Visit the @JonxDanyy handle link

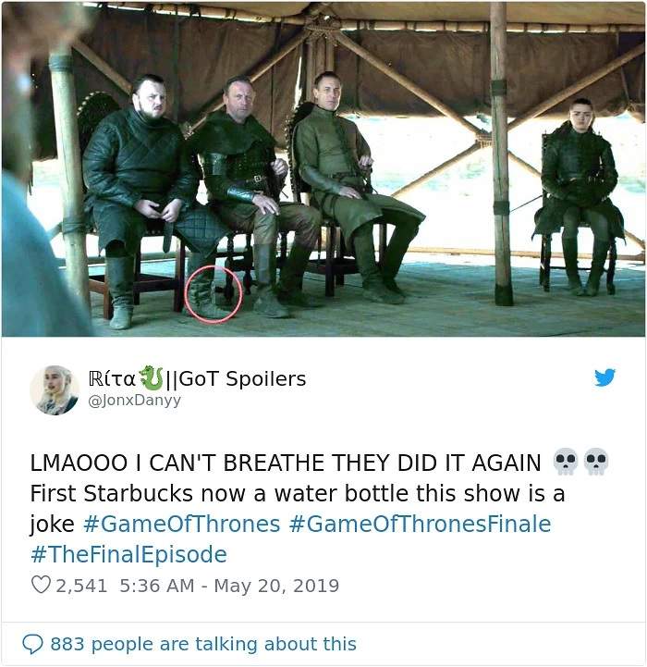[132, 401]
